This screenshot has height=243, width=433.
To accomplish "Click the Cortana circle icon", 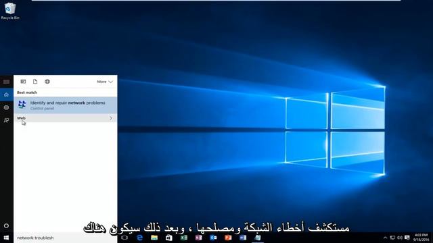I will click(6, 225).
